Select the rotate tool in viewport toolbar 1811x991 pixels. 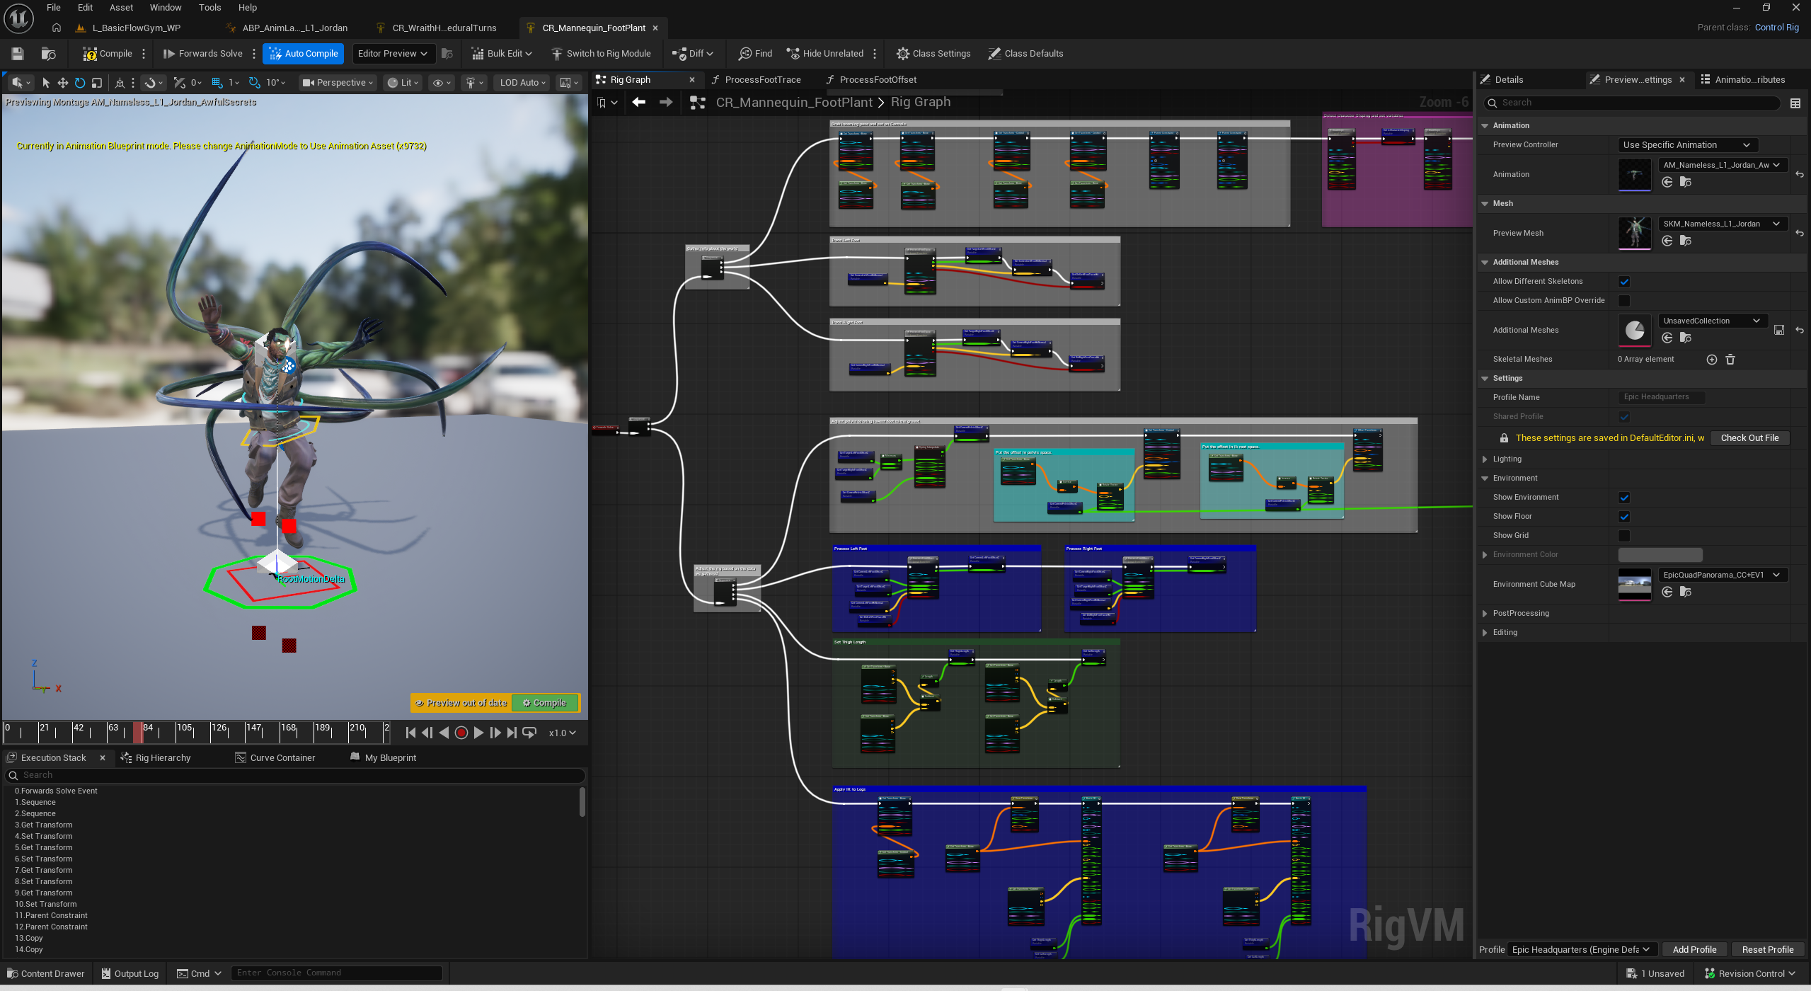(80, 83)
